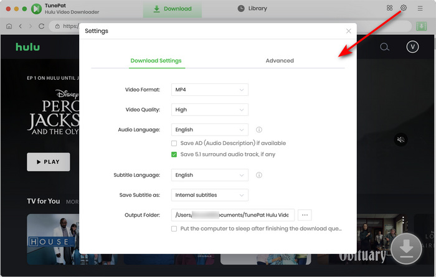Click inside the Output Folder path field
This screenshot has height=277, width=436.
pyautogui.click(x=233, y=215)
